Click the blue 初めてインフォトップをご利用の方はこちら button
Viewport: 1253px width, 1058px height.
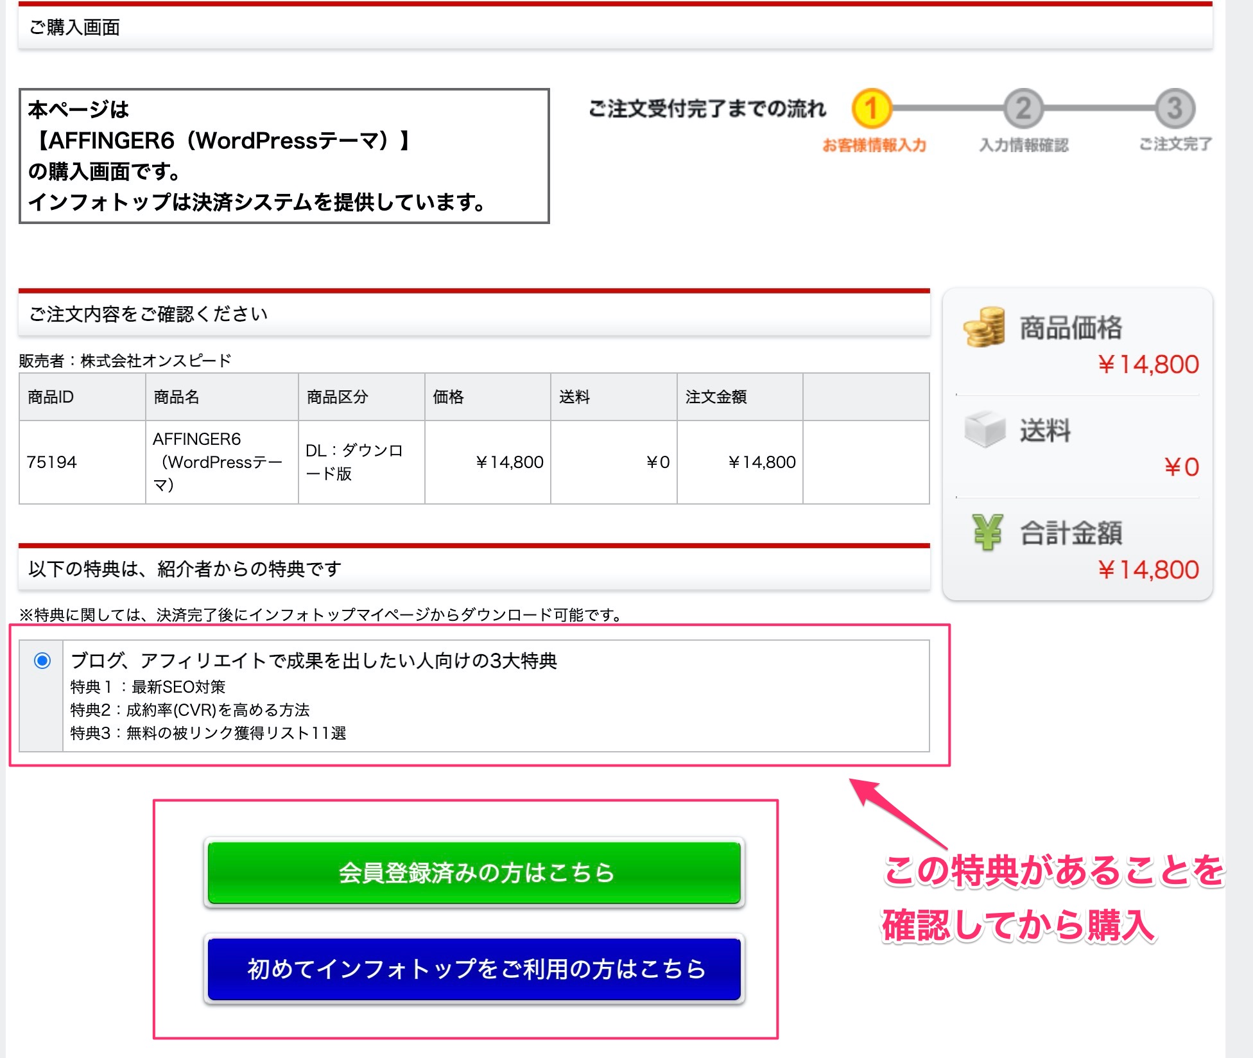pyautogui.click(x=474, y=969)
